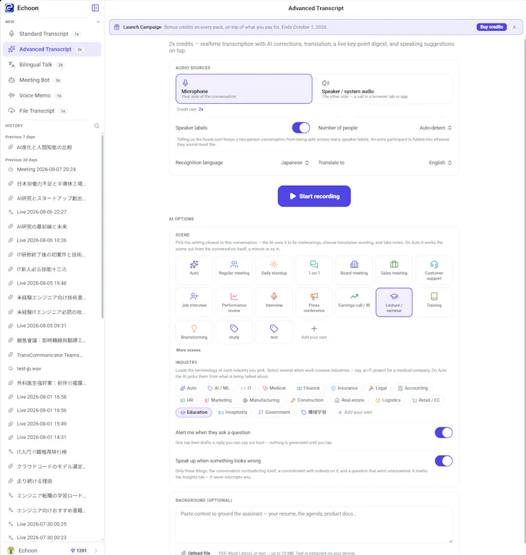Viewport: 526px width, 555px height.
Task: Collapse the sidebar panel icon
Action: click(95, 8)
